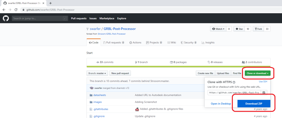Viewport: 282px width, 118px height.
Task: Open Explore in top navigation
Action: (x=122, y=18)
